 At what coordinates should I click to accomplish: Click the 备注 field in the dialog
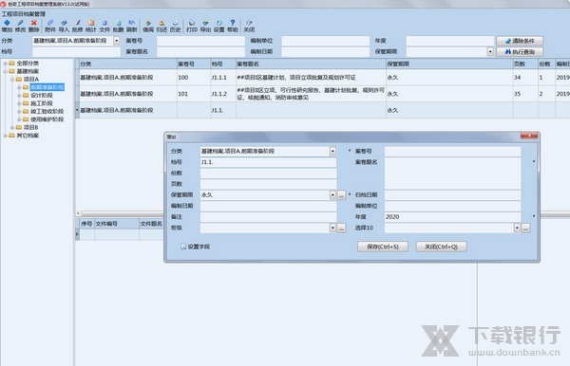268,217
